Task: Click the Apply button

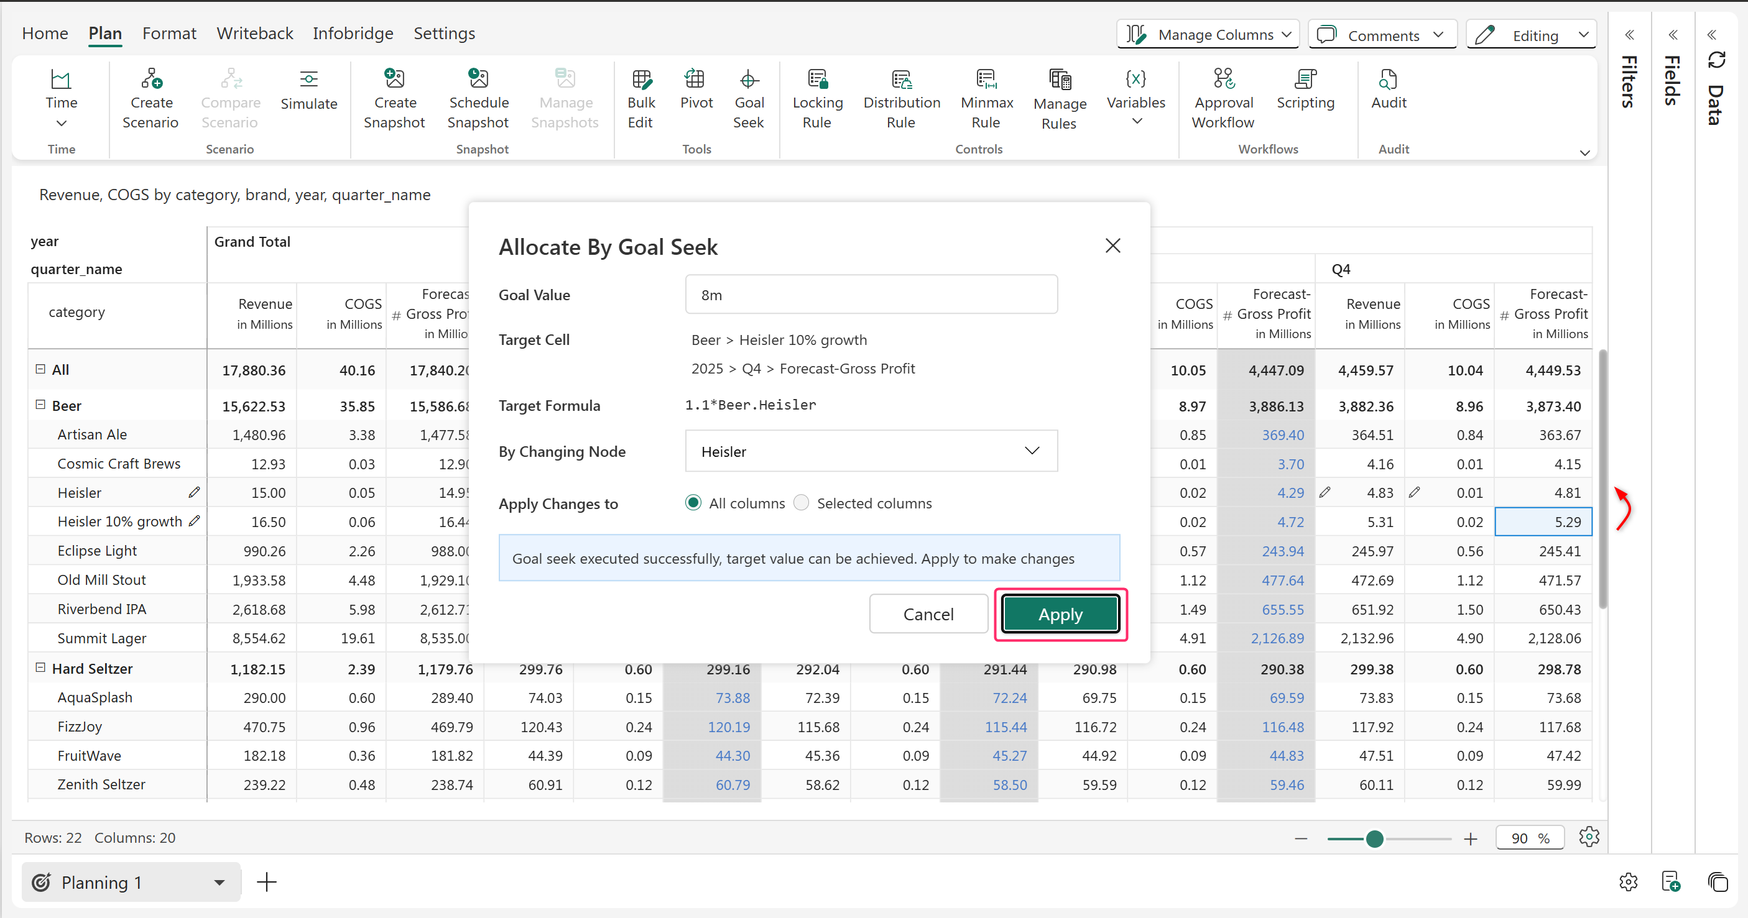Action: coord(1060,614)
